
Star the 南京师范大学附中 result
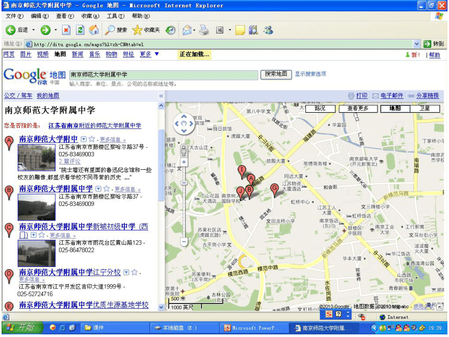click(x=92, y=140)
